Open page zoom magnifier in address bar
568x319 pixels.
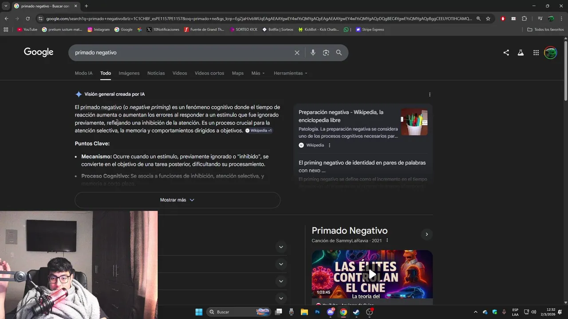(478, 19)
